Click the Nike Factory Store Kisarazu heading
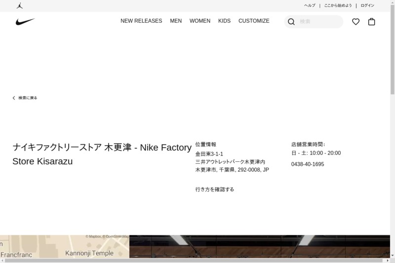The image size is (395, 263). (102, 154)
